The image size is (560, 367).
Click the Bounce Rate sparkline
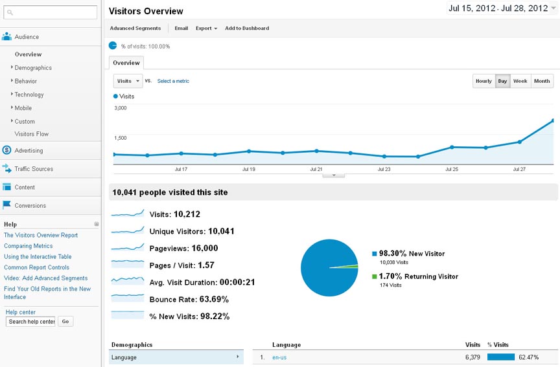(x=128, y=298)
